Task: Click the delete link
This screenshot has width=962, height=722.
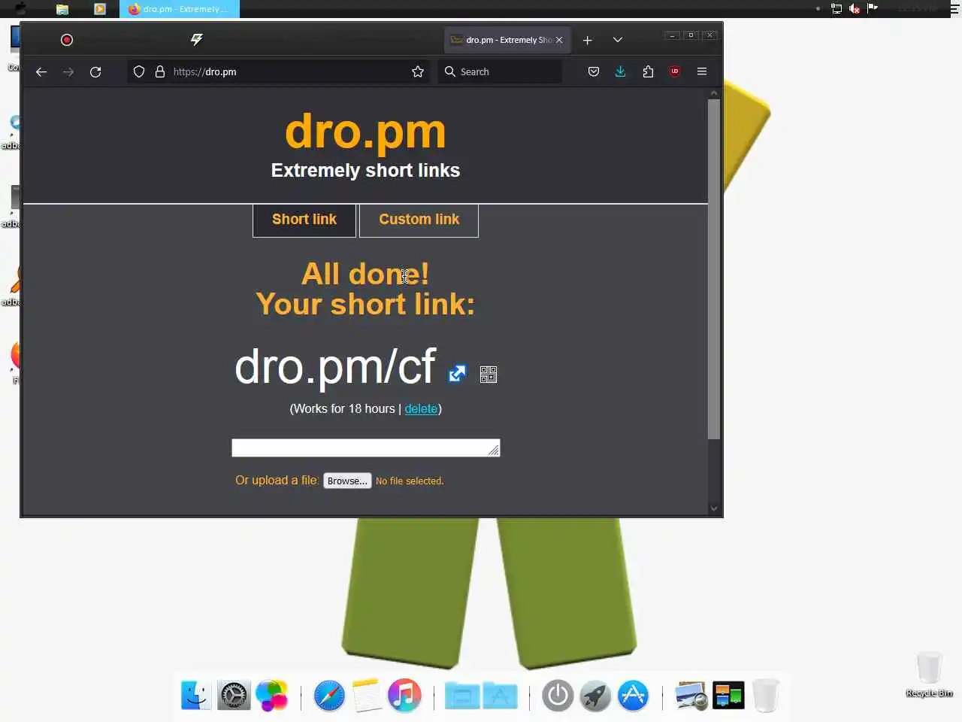Action: [421, 409]
